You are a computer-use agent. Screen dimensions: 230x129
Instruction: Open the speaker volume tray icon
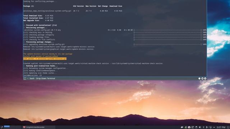[x=200, y=127]
